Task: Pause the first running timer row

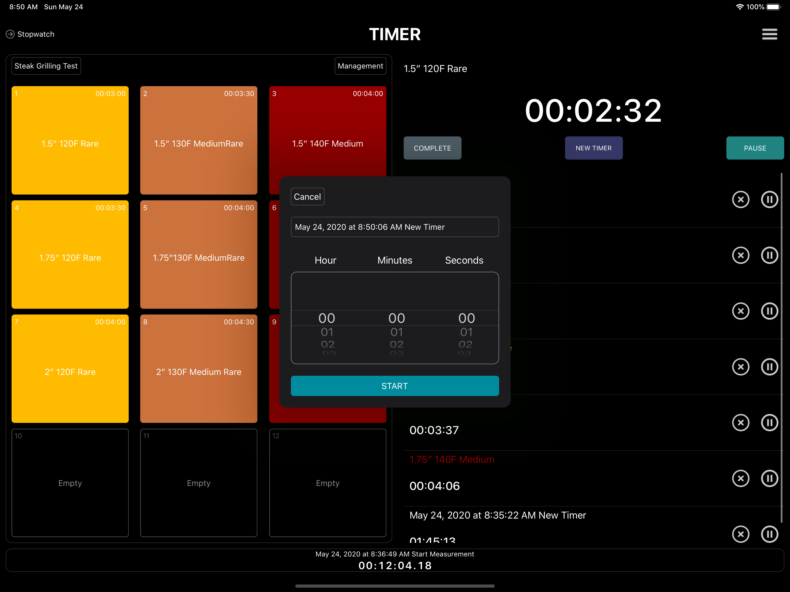Action: (x=769, y=199)
